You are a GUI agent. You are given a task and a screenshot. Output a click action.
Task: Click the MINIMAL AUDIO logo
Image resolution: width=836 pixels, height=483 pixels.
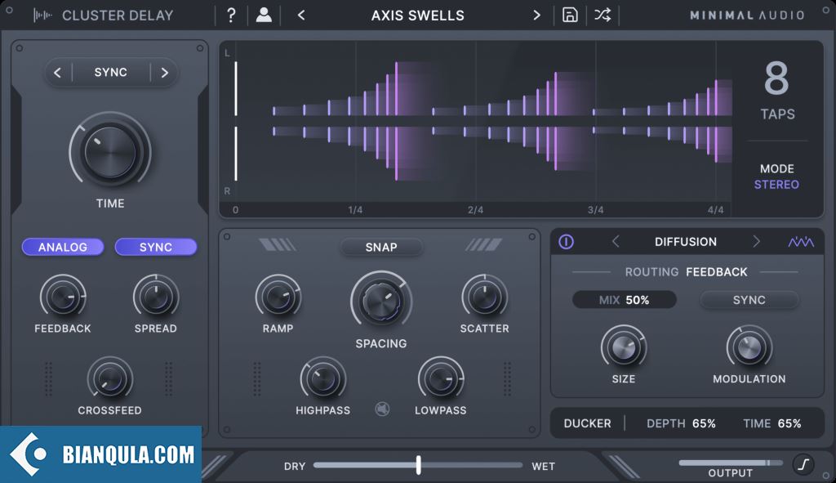[747, 16]
